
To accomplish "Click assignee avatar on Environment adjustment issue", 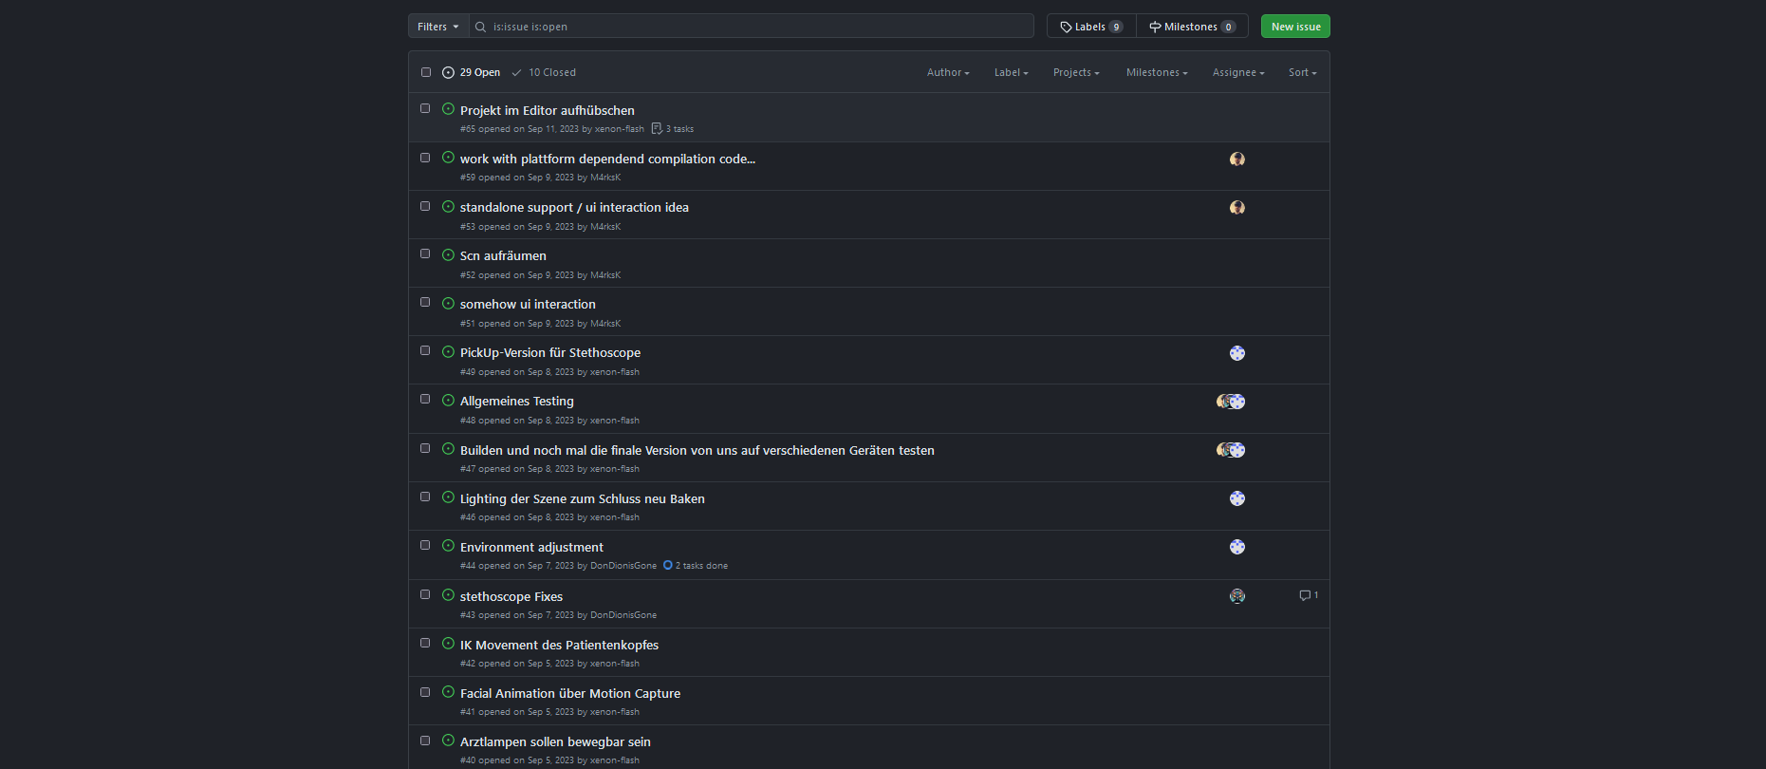I will tap(1236, 547).
